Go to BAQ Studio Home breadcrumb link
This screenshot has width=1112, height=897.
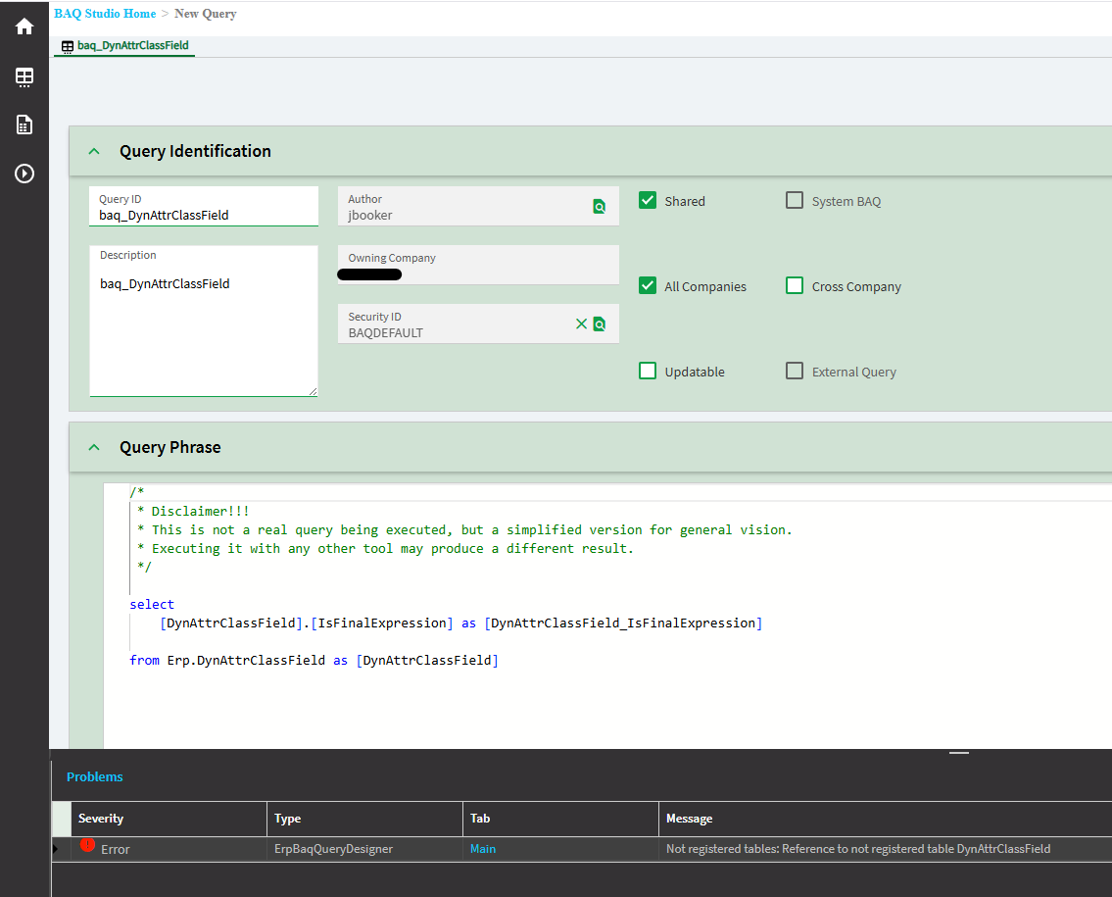coord(105,14)
